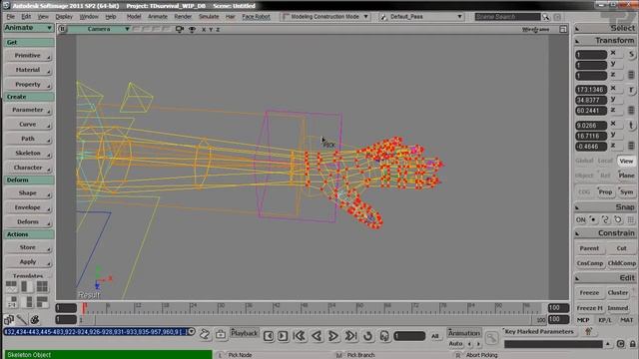Click the lock icon at bottom right
Screen dimensions: 639x359
tap(632, 344)
